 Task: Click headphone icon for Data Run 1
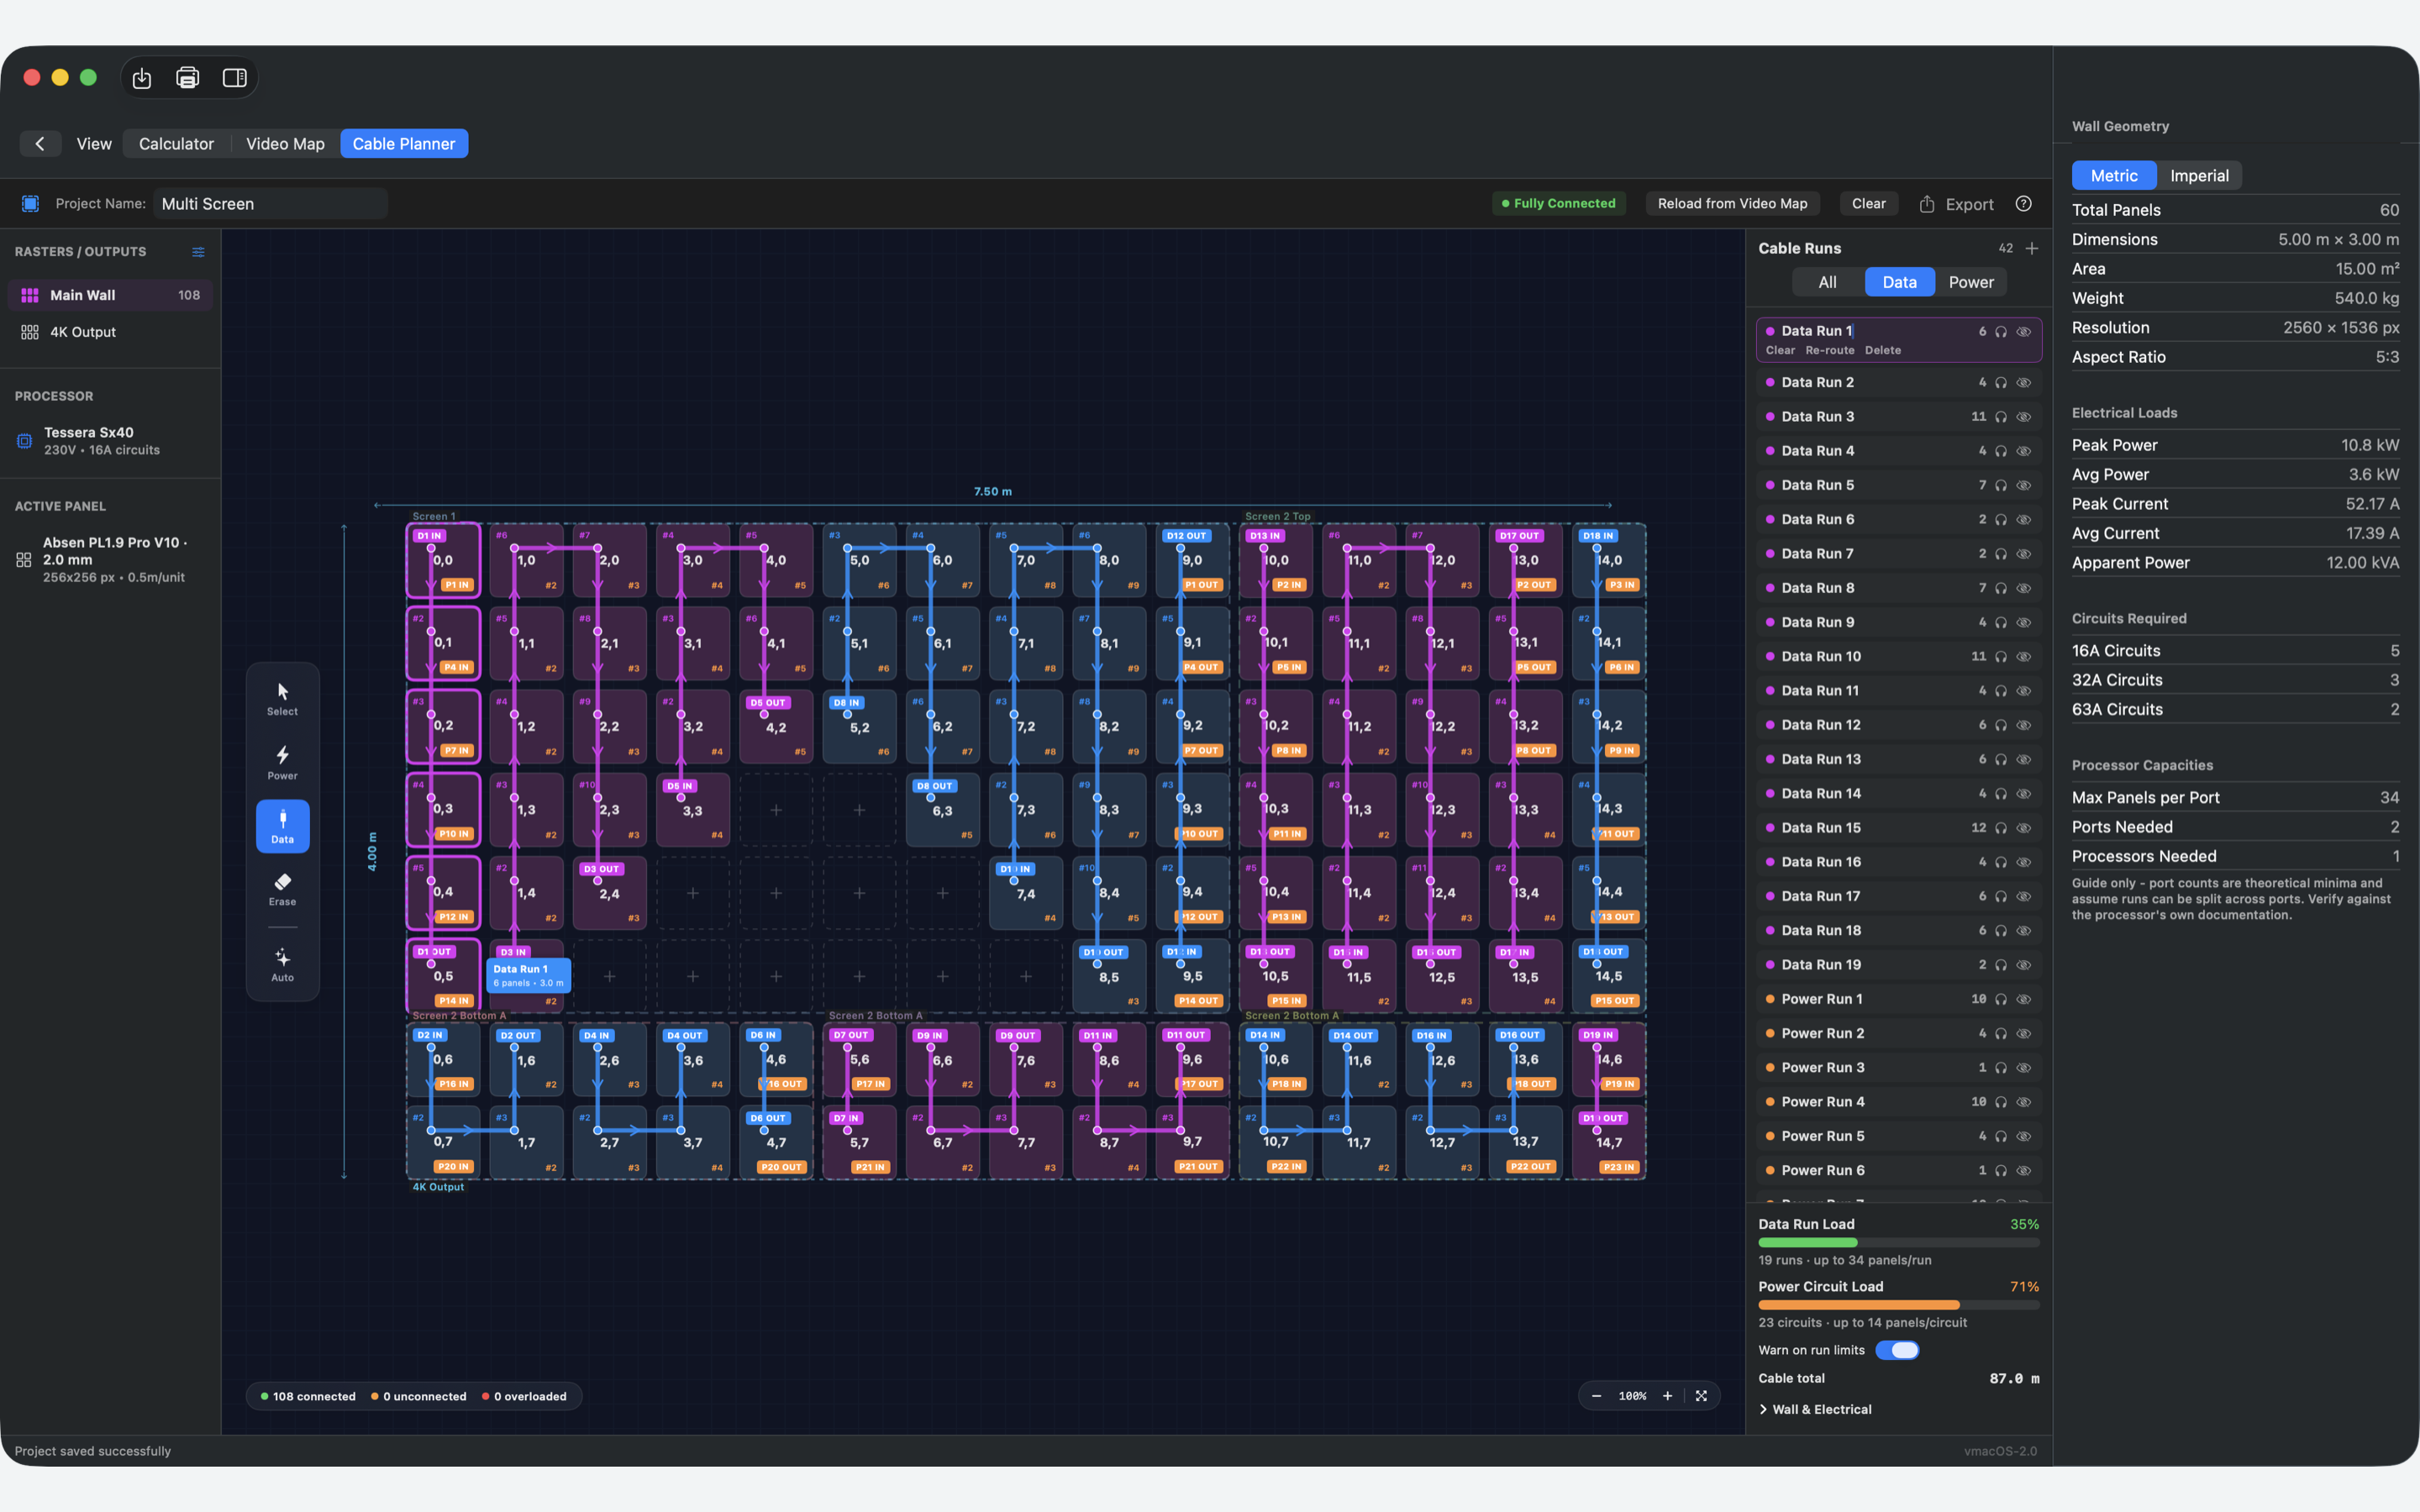[2001, 332]
